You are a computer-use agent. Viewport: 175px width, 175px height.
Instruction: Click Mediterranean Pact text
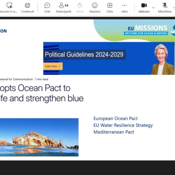[114, 132]
